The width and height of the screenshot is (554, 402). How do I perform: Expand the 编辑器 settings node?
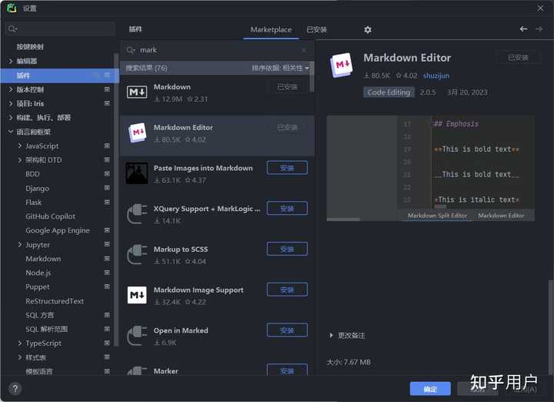[x=11, y=61]
